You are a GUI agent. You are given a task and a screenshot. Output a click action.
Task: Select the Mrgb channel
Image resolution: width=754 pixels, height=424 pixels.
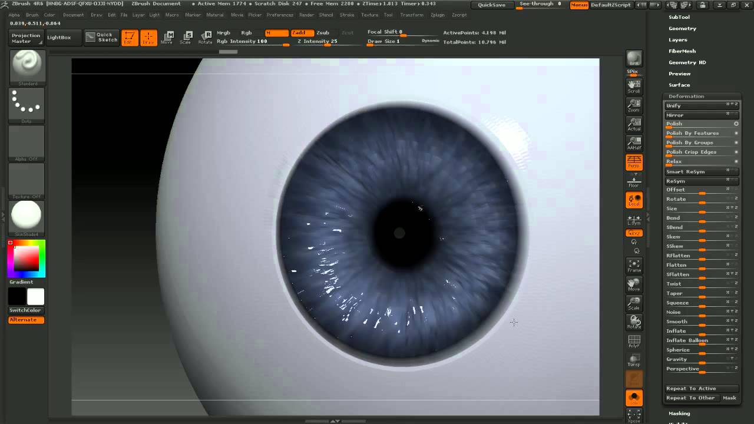click(x=224, y=33)
